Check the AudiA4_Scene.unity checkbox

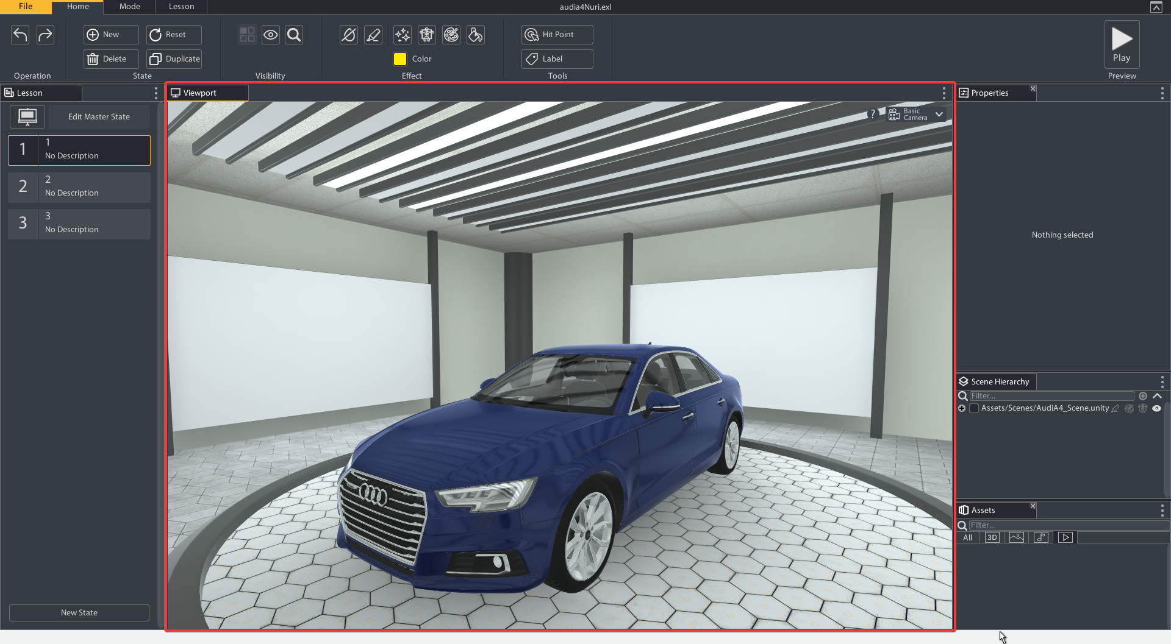[x=974, y=408]
